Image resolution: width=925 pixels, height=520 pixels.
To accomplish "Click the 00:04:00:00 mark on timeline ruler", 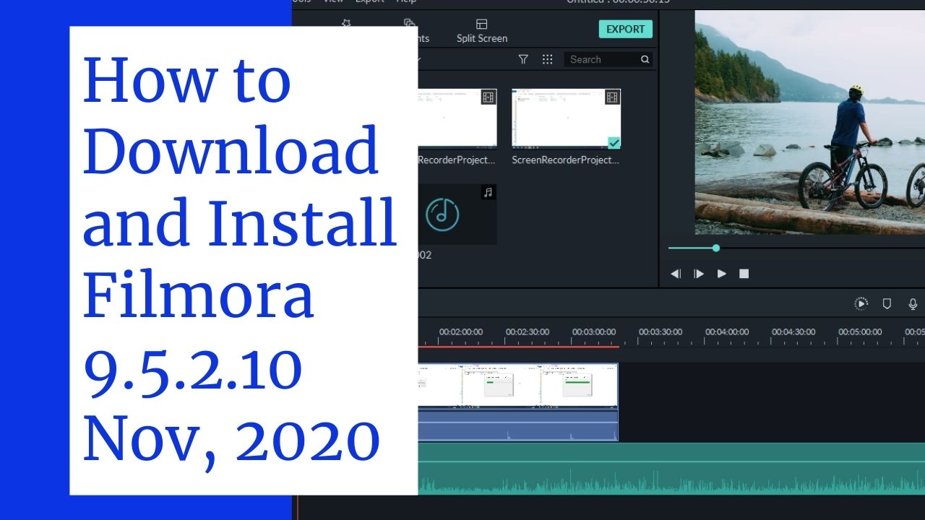I will pyautogui.click(x=727, y=332).
